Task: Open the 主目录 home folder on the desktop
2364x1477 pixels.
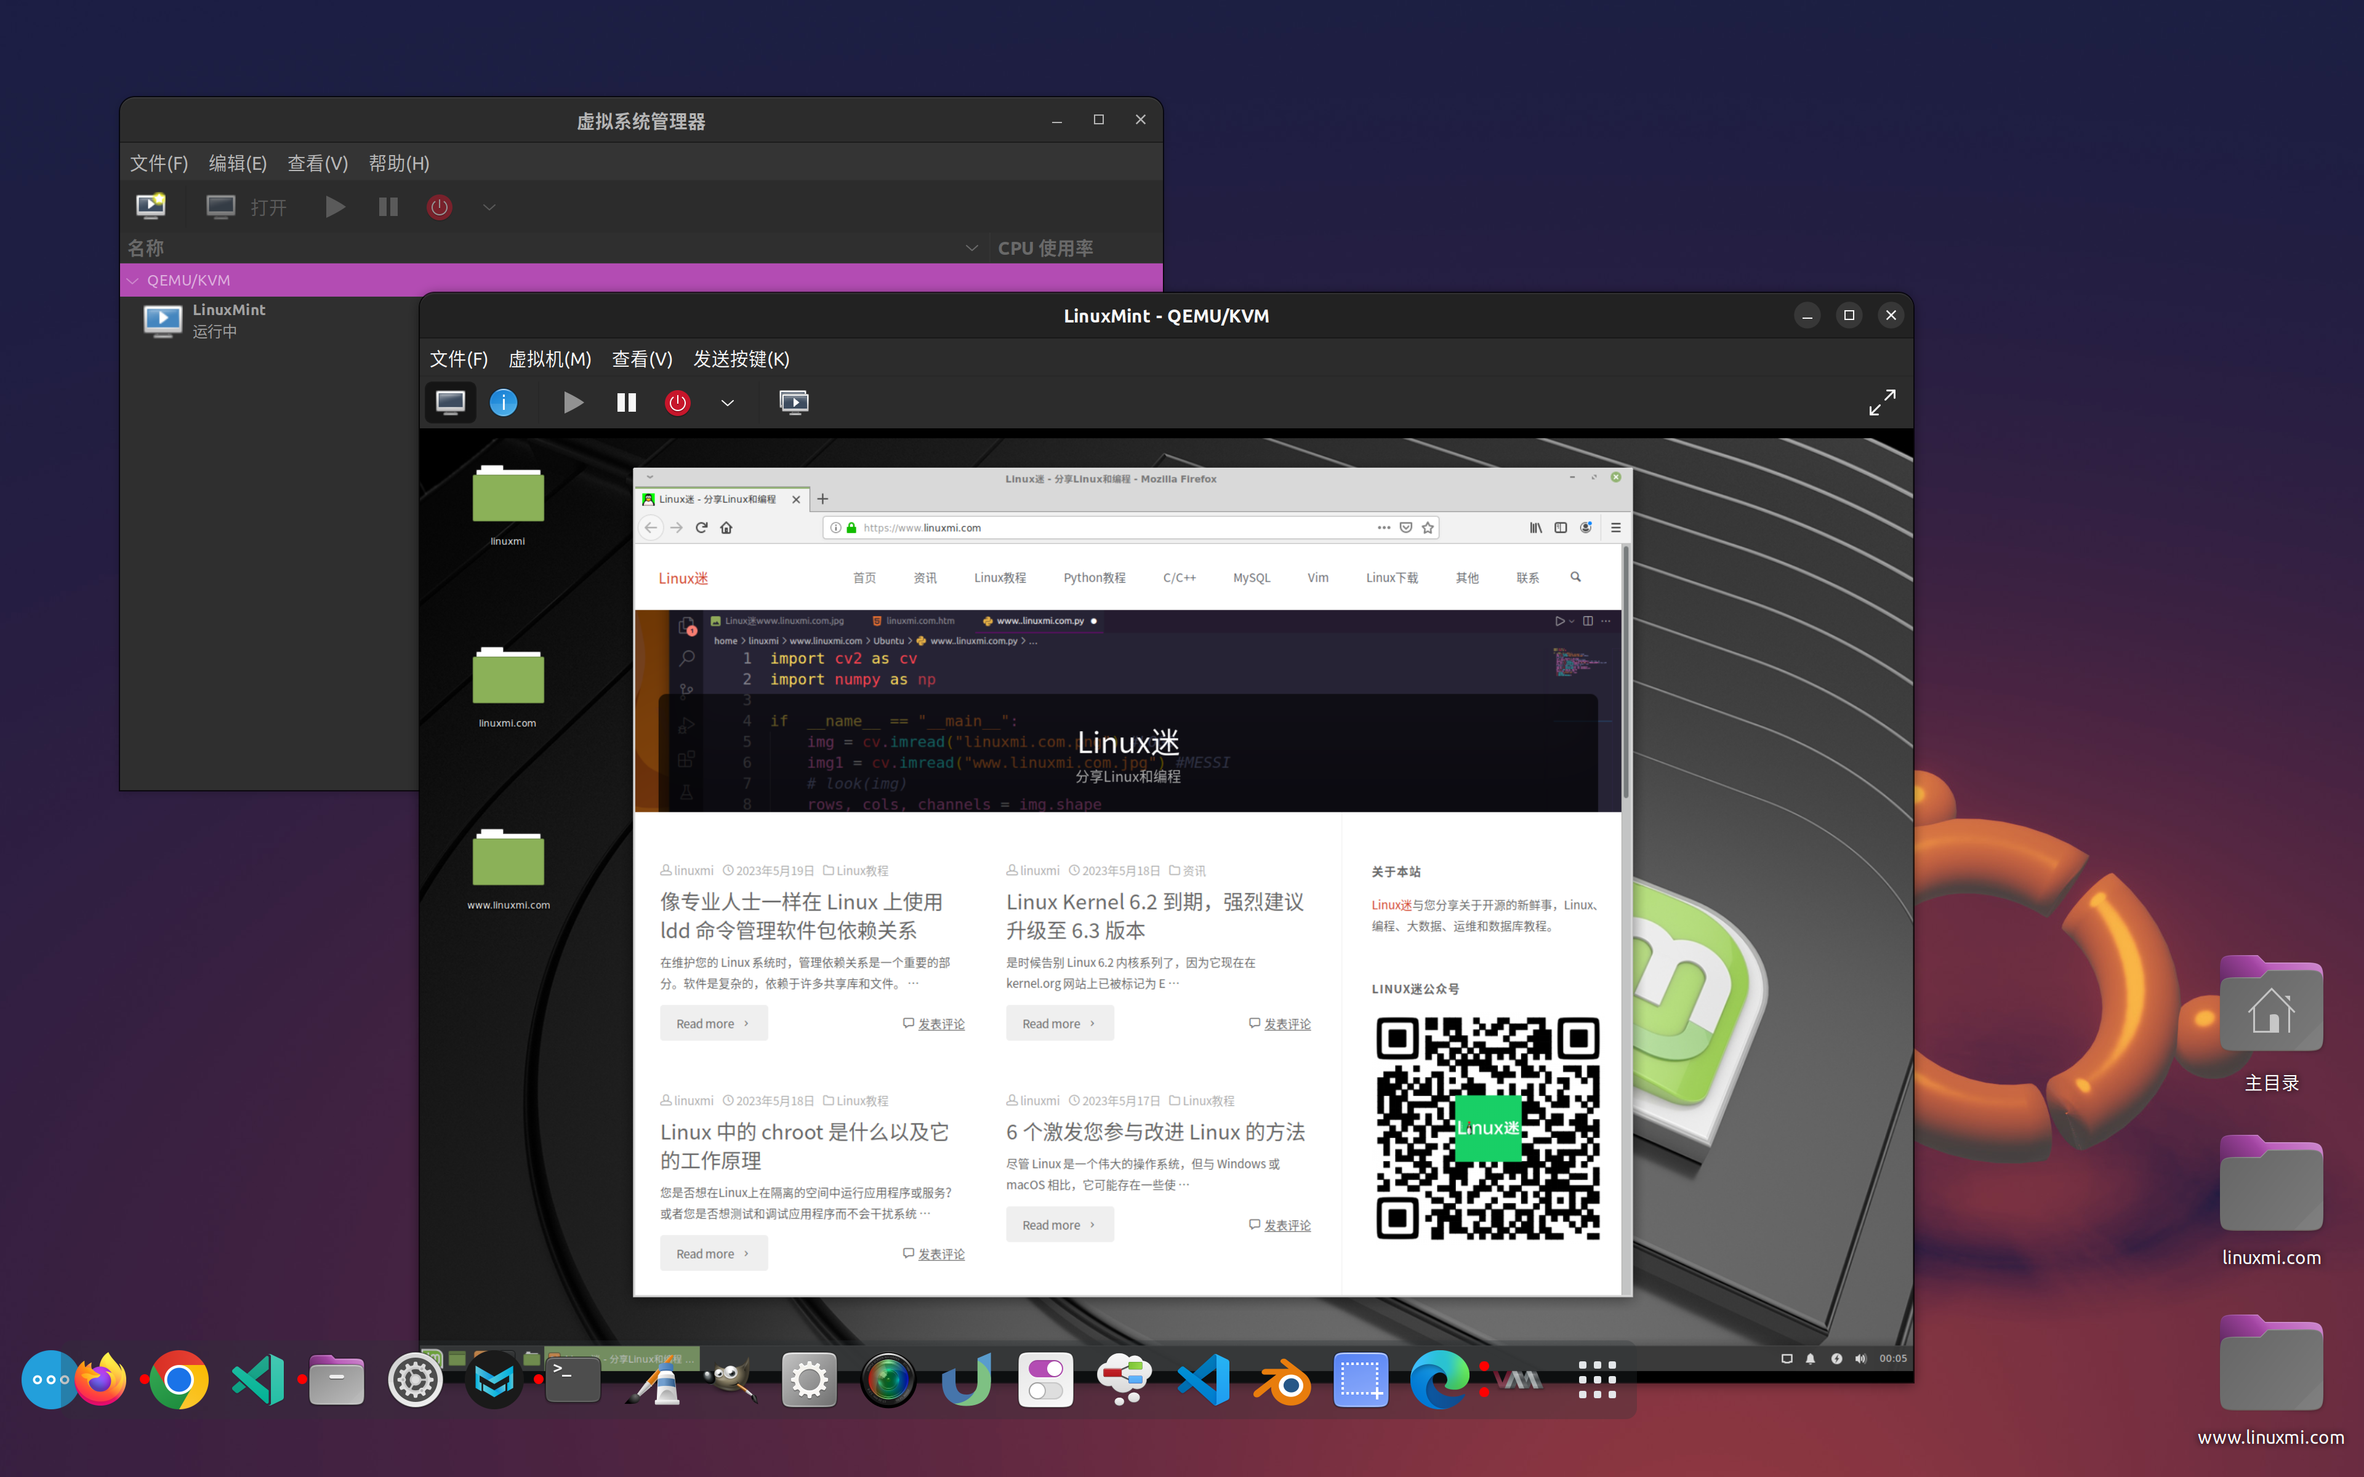Action: point(2271,1025)
